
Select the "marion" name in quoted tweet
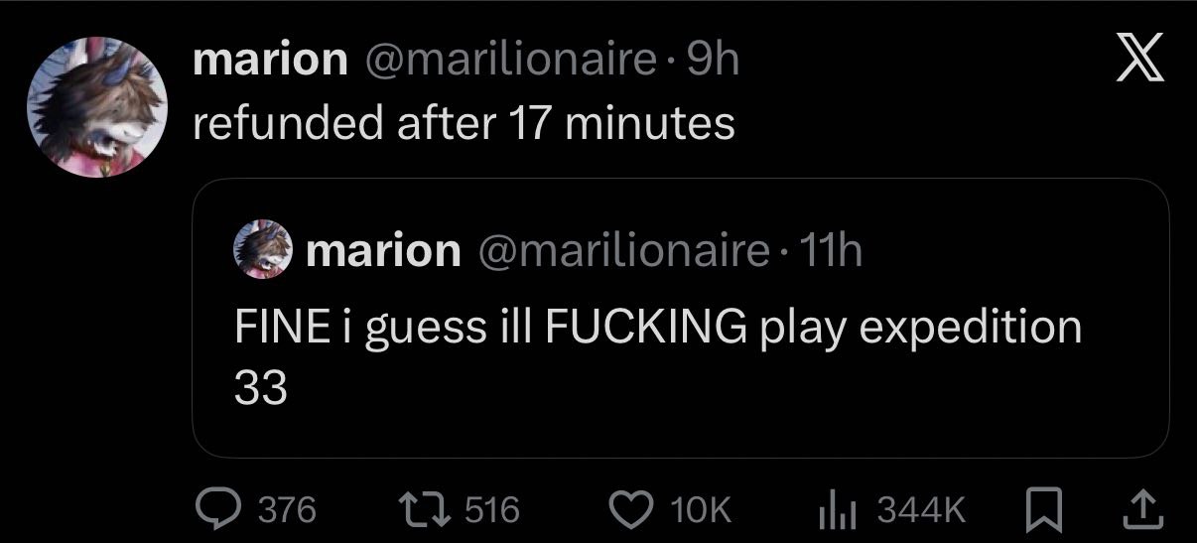(x=384, y=251)
